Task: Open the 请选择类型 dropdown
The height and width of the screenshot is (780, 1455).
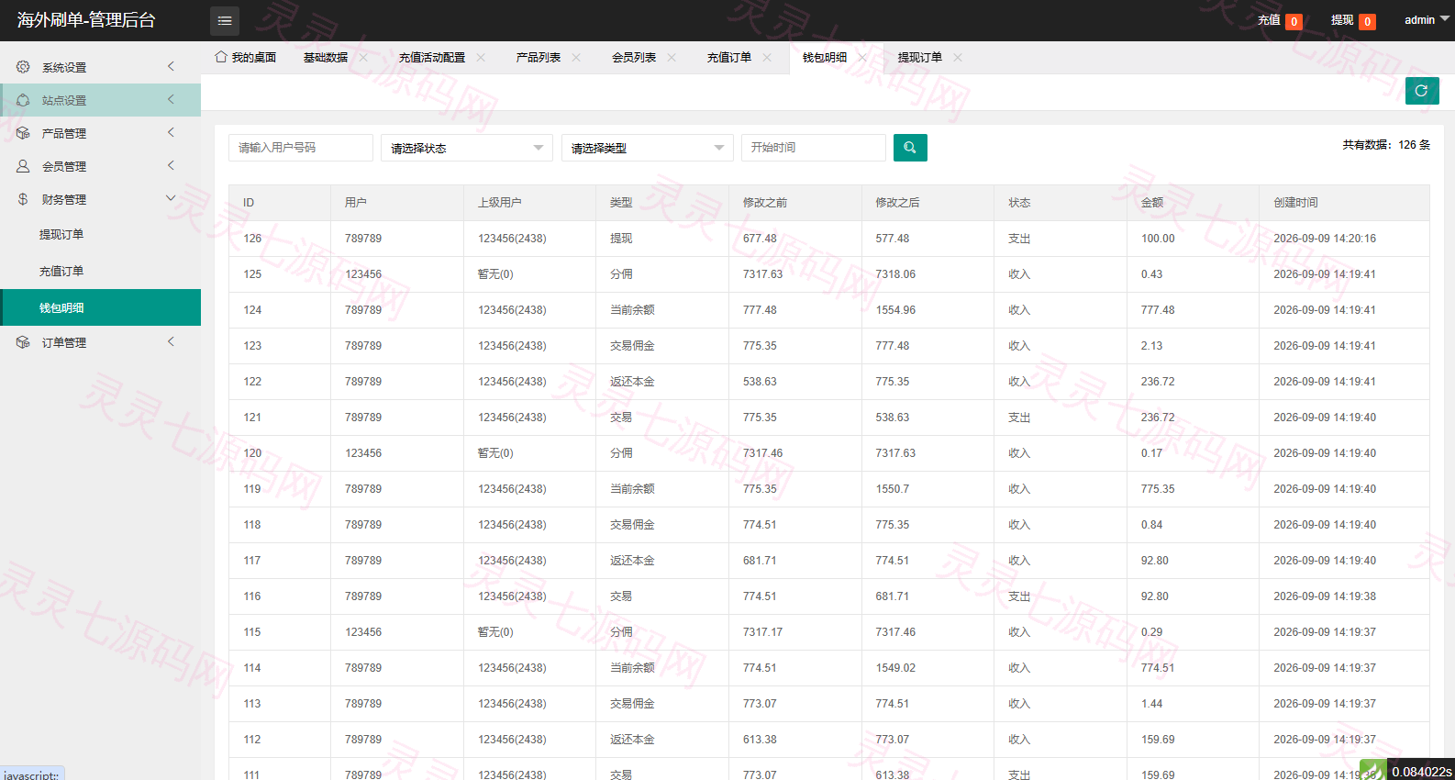Action: pyautogui.click(x=648, y=148)
